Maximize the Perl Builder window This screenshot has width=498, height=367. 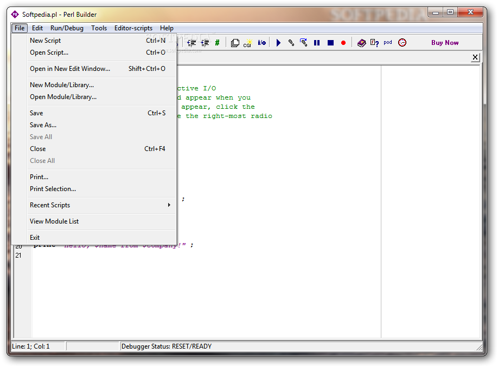click(x=450, y=12)
